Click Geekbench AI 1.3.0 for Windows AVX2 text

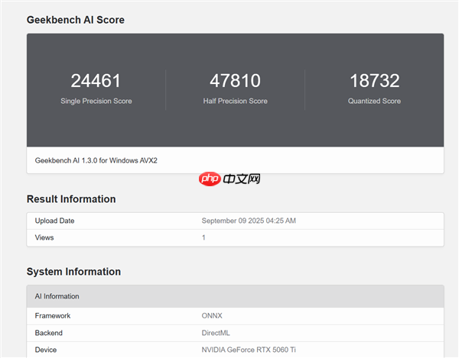pyautogui.click(x=96, y=160)
